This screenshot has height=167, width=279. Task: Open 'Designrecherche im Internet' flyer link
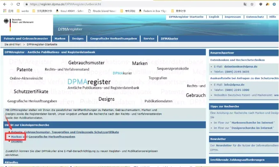point(252,128)
